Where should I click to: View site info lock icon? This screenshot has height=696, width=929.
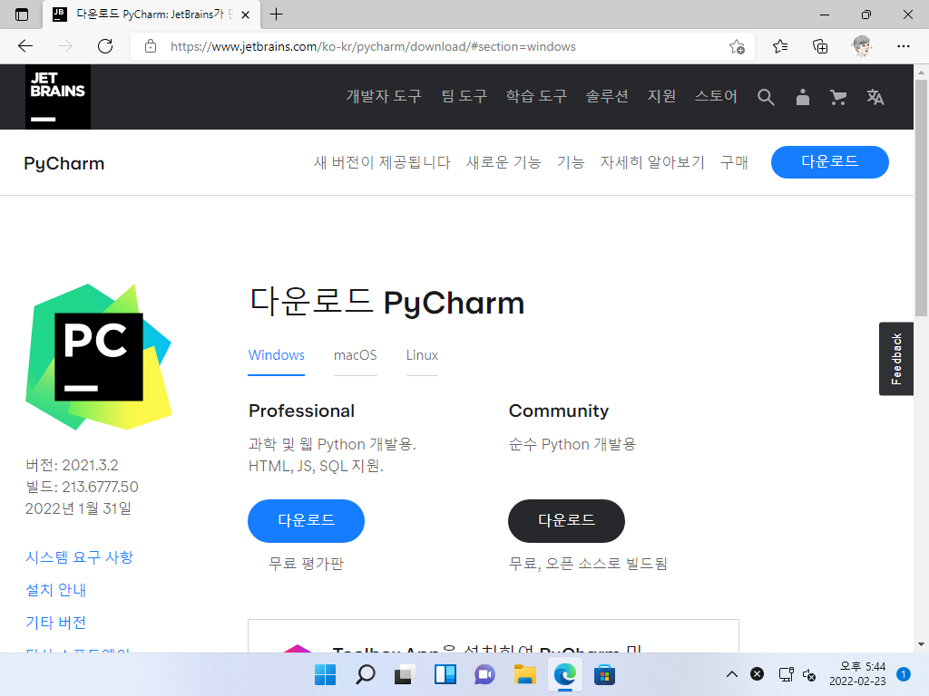[x=151, y=46]
